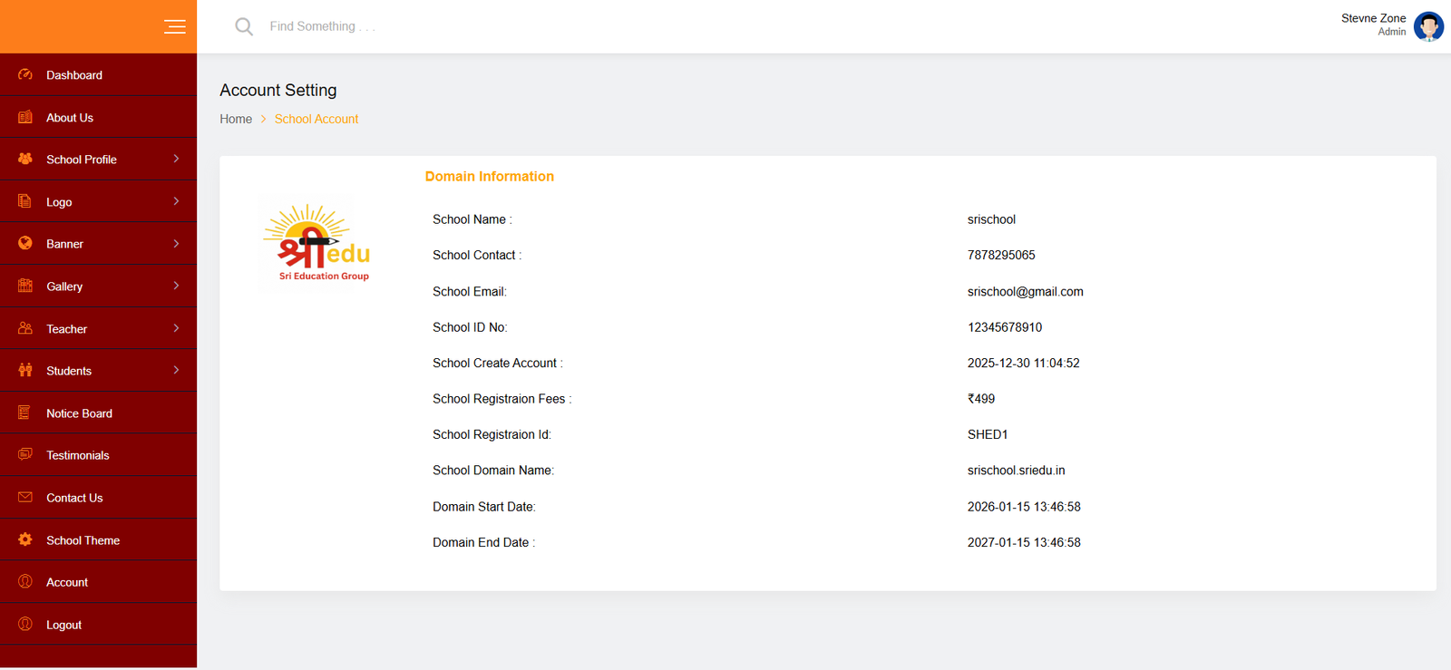The image size is (1451, 670).
Task: Click the registration id SHED1
Action: coord(988,434)
